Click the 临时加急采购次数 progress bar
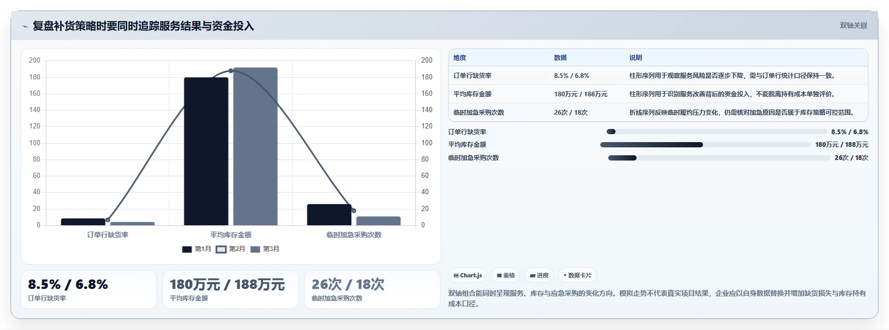Image resolution: width=889 pixels, height=330 pixels. click(x=719, y=158)
